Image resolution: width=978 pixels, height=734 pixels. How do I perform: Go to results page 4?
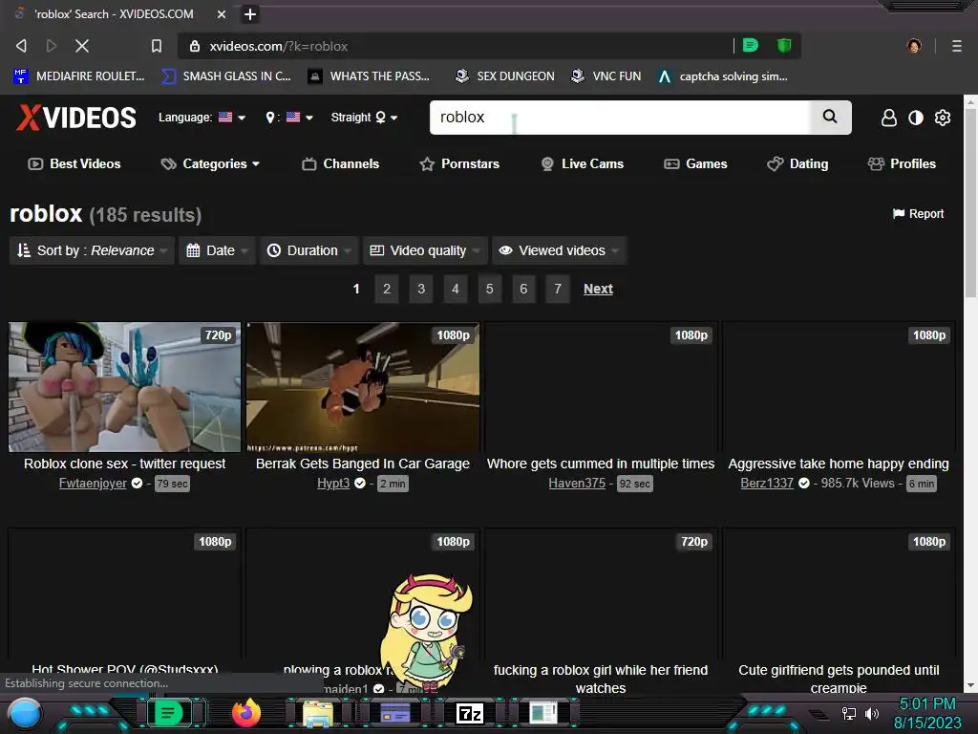(x=456, y=289)
